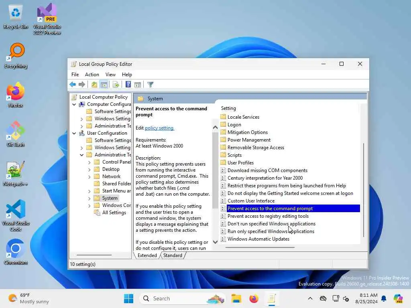The image size is (411, 308).
Task: Expand the System tree node
Action: (90, 199)
